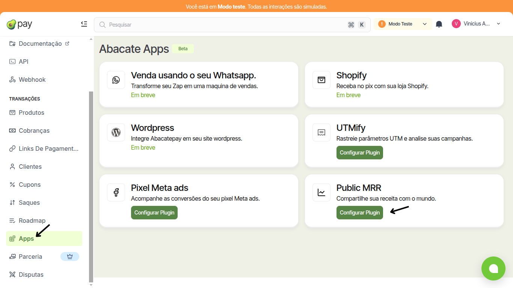Click Configurar Plugin on the UTMify card
513x288 pixels.
(359, 153)
